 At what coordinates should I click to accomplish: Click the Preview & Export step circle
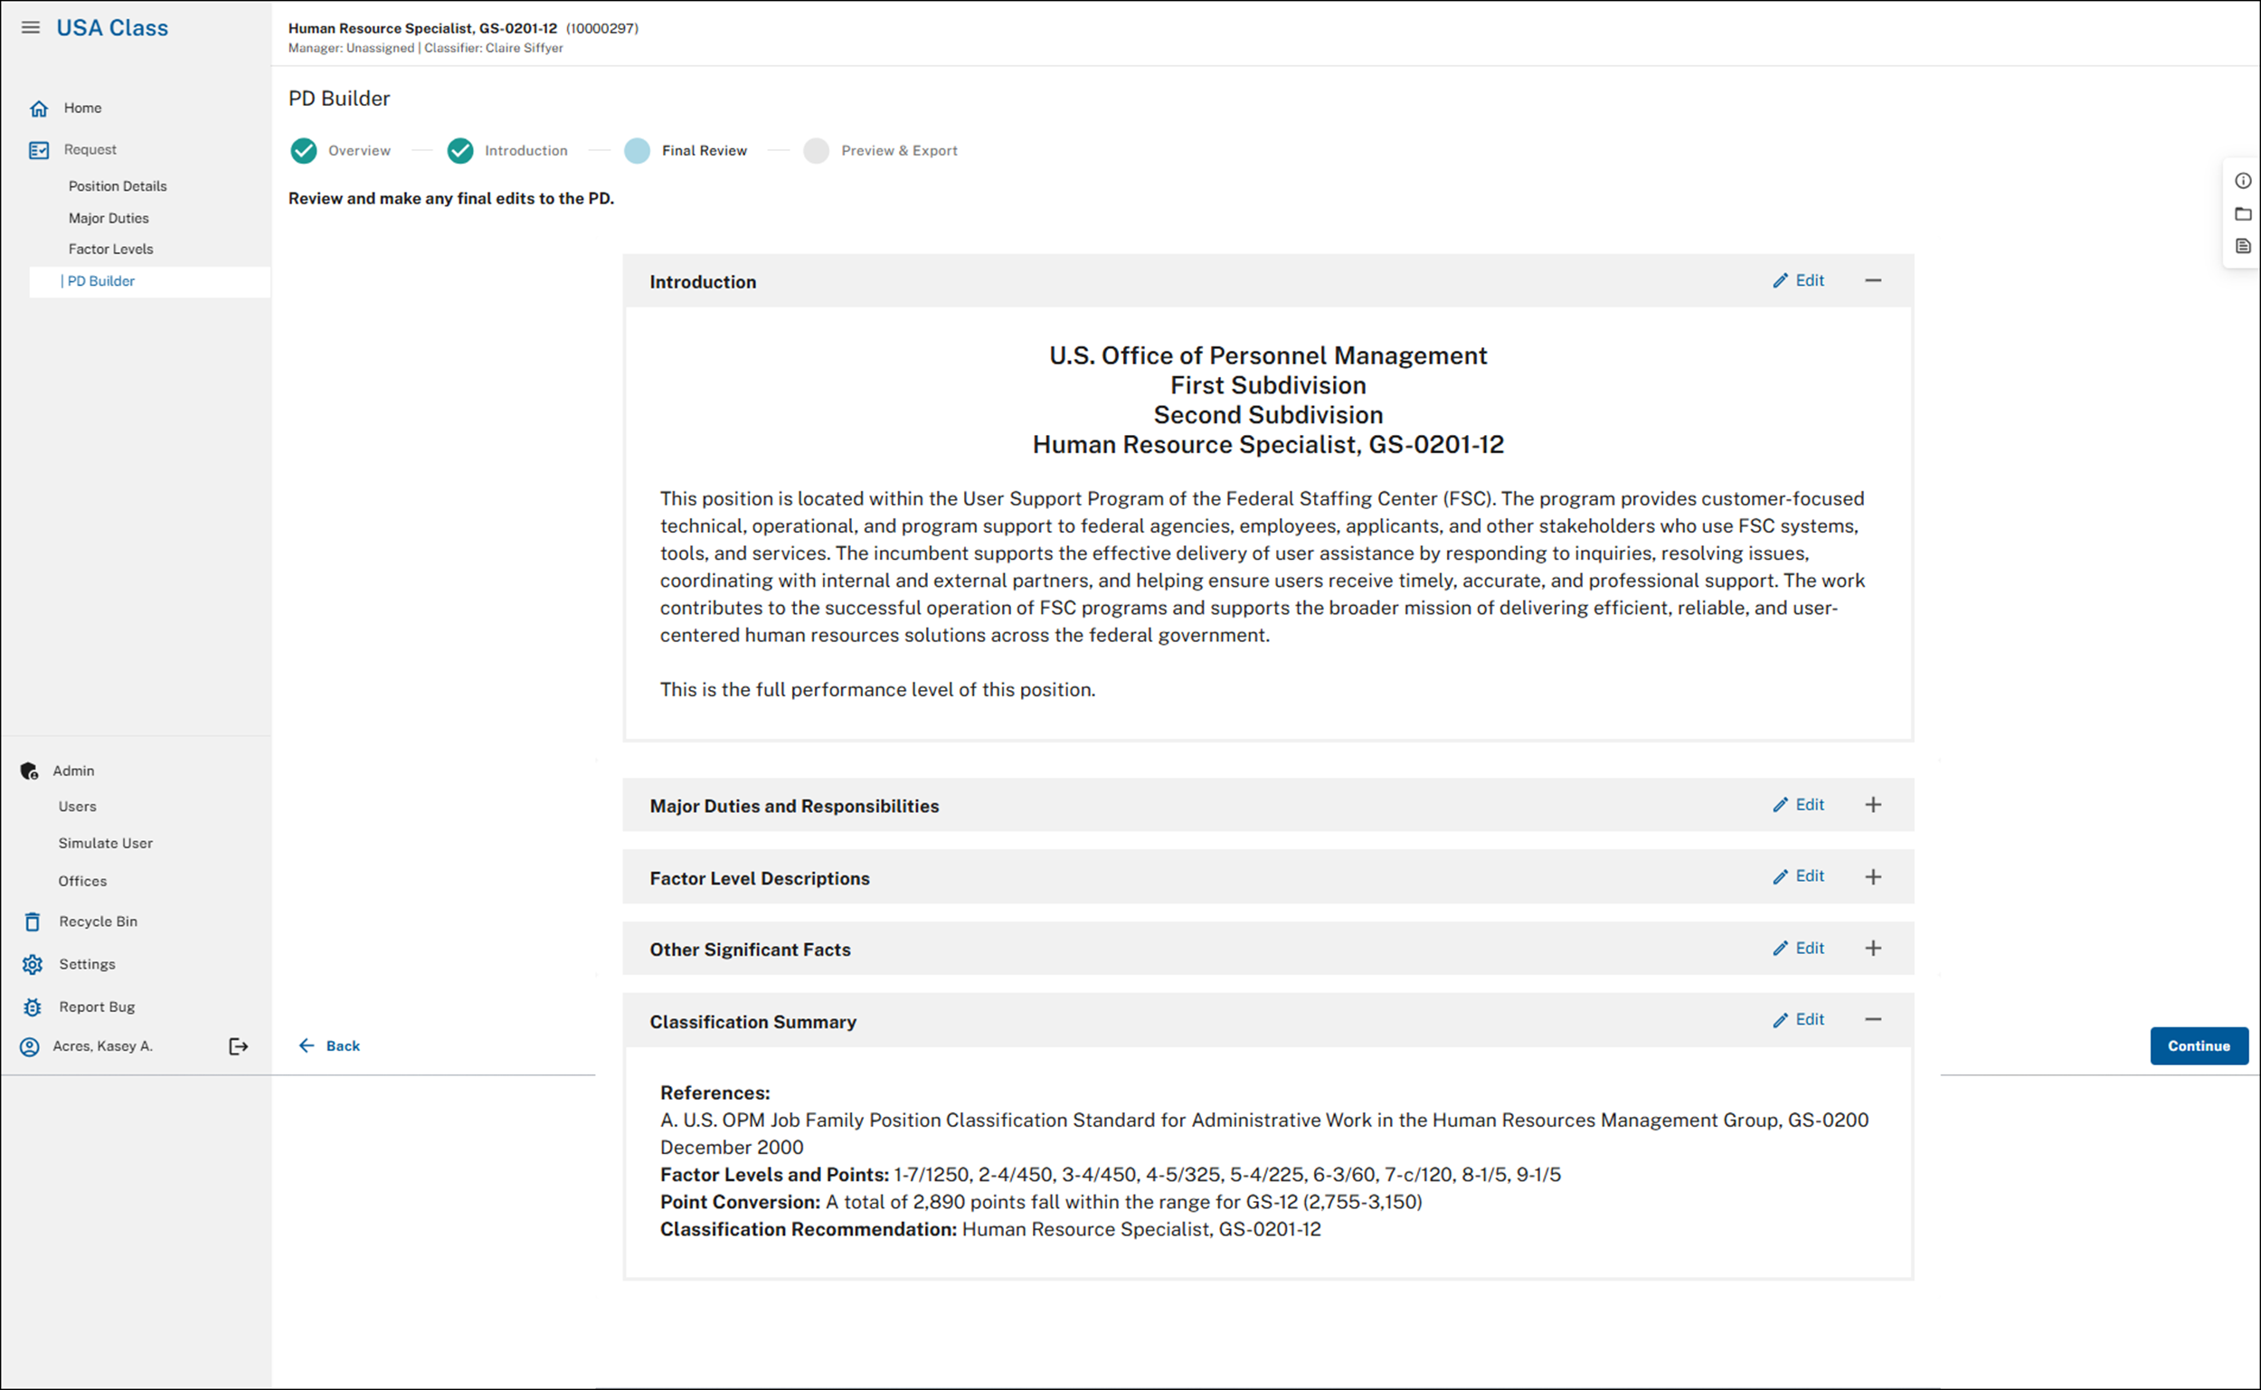click(816, 151)
